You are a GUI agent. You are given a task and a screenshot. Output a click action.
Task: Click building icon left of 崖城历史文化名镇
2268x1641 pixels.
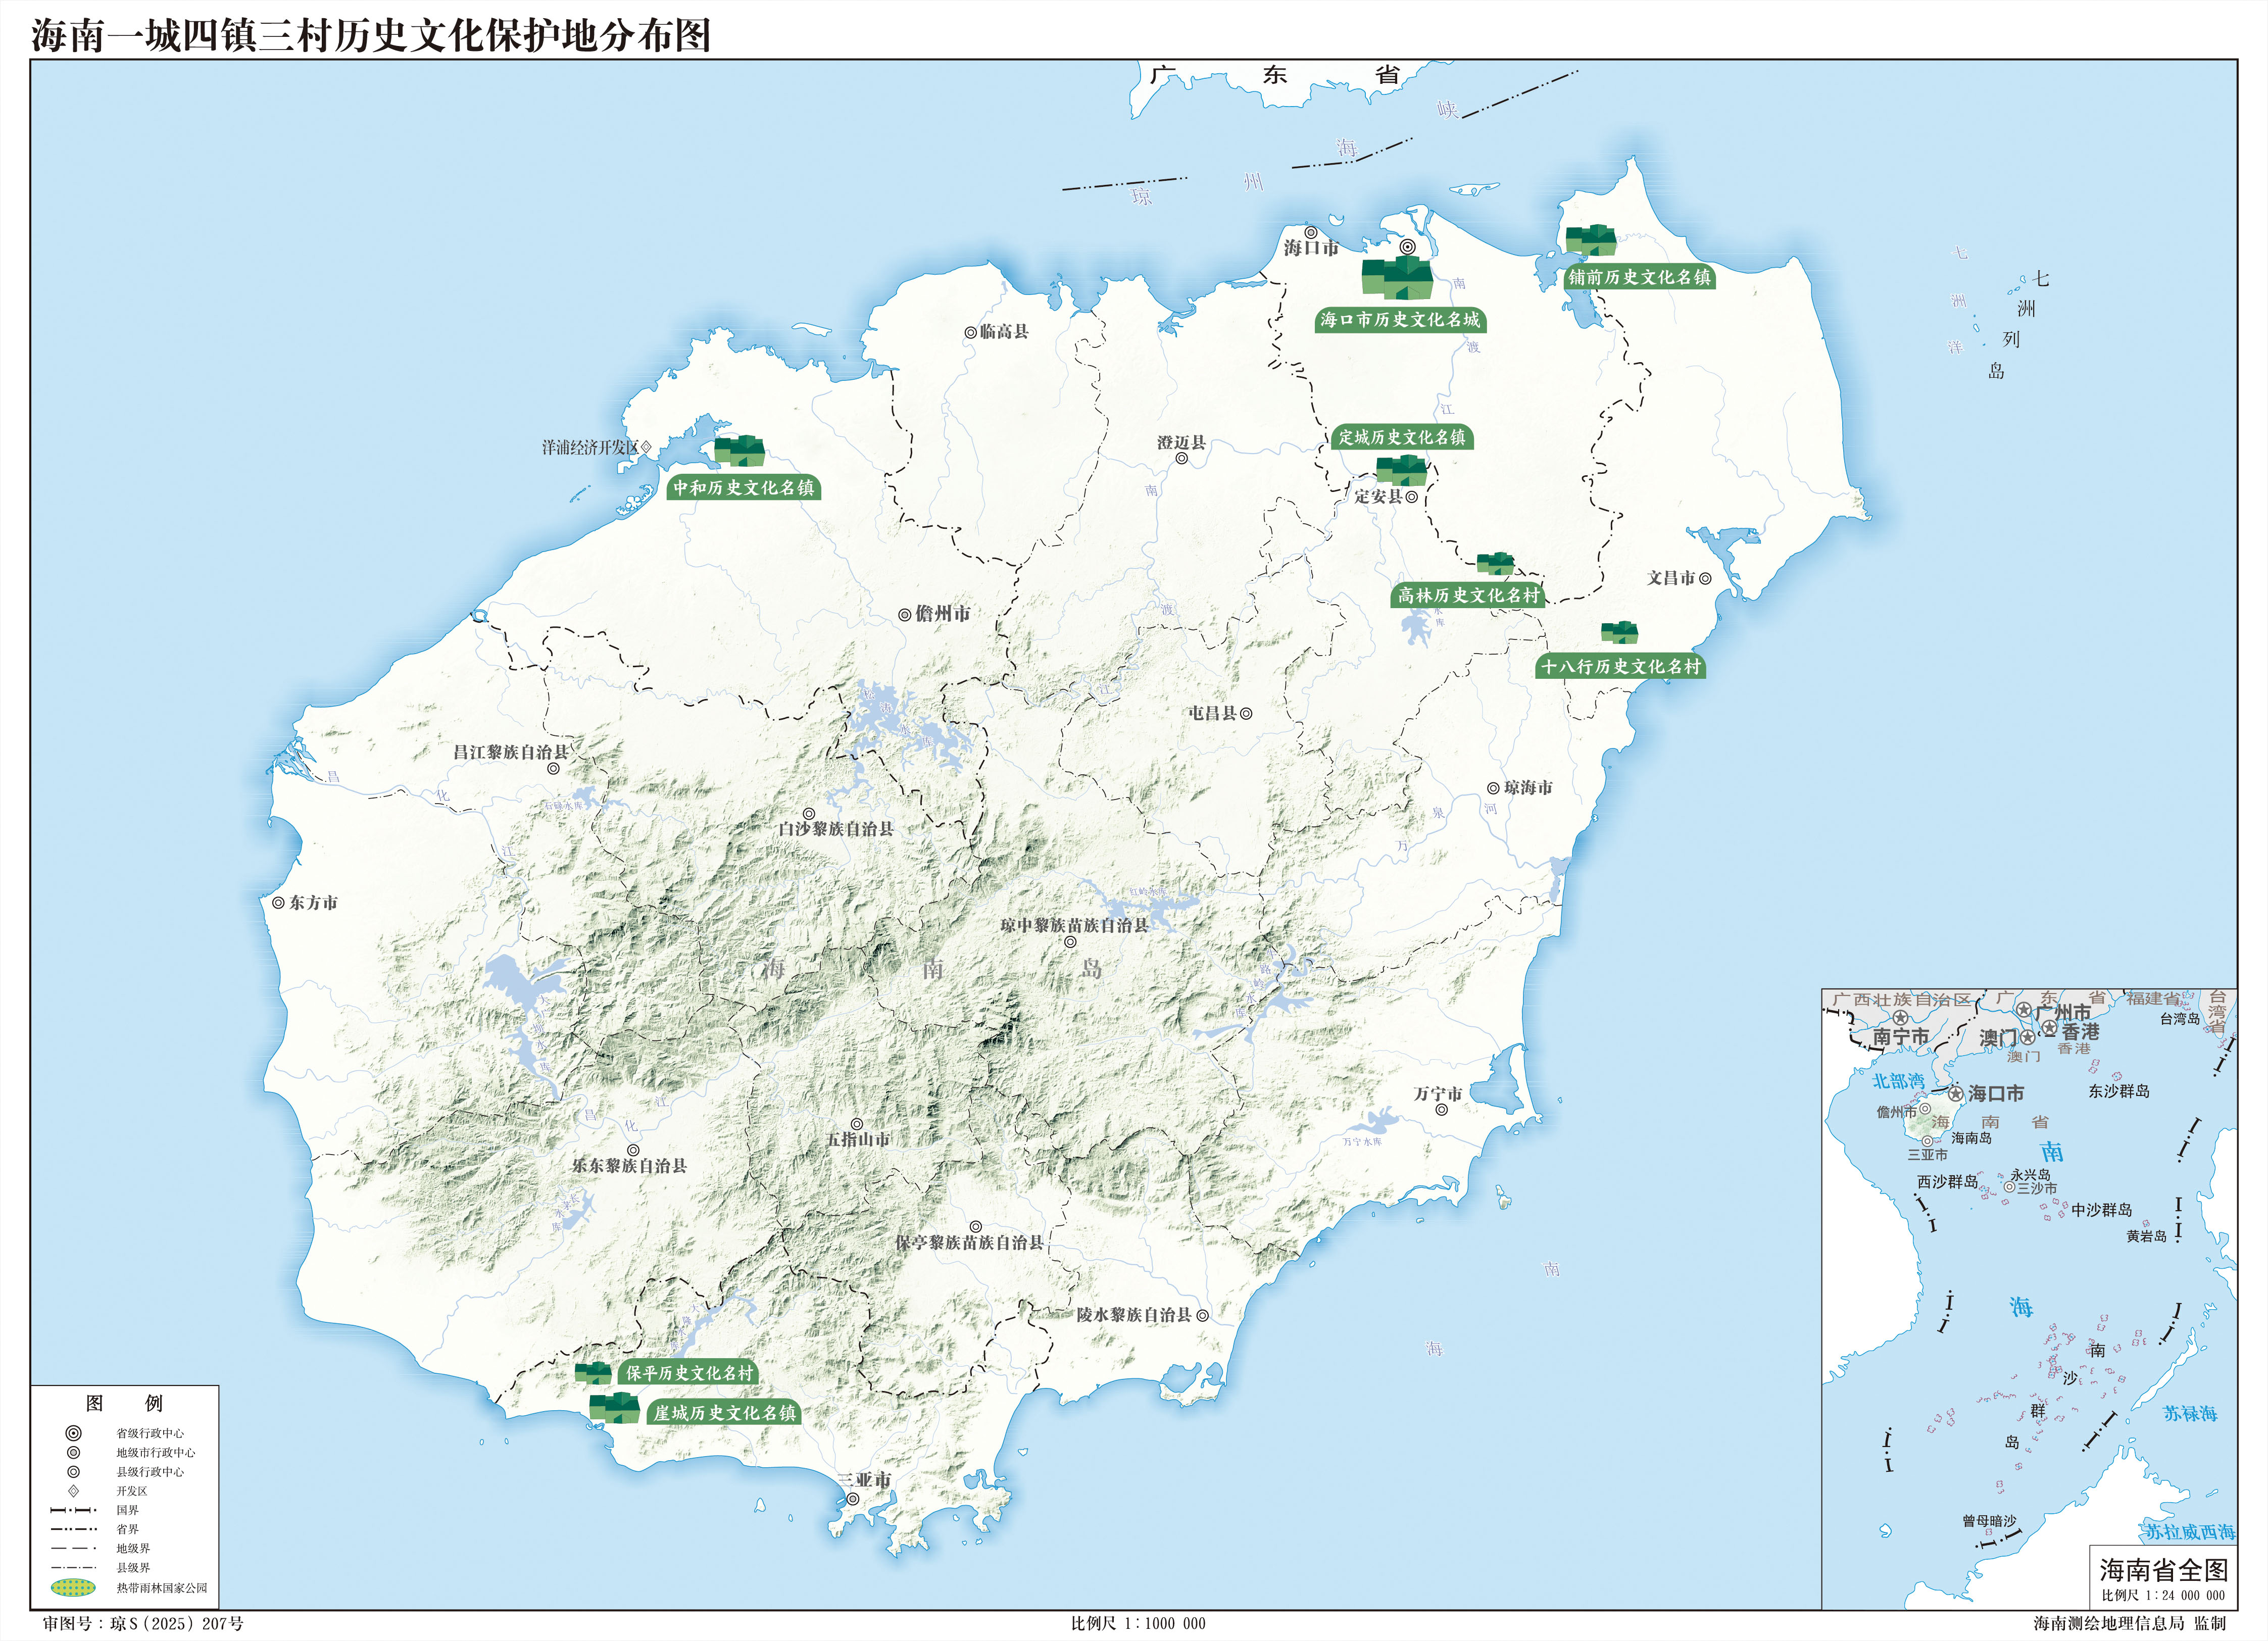coord(614,1408)
